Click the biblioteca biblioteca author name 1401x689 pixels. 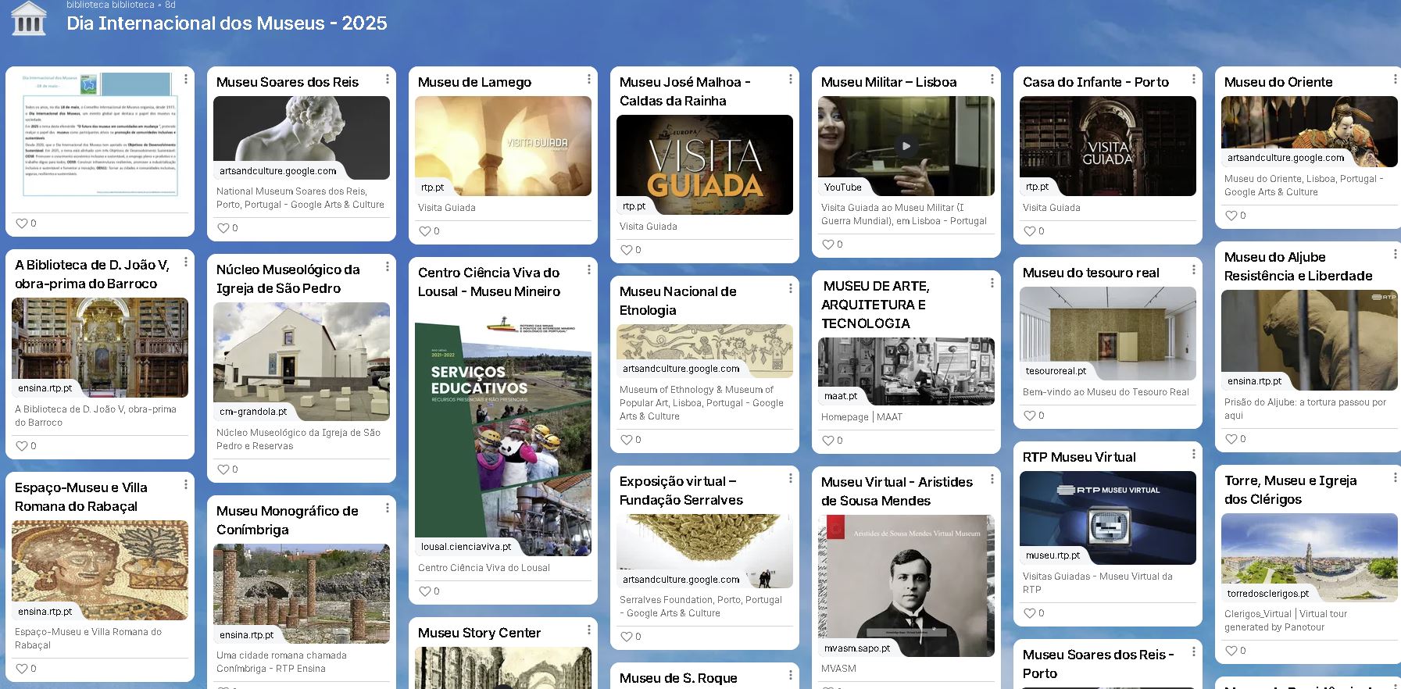(110, 5)
